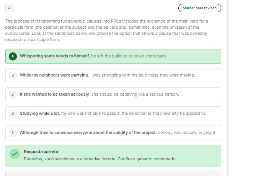Screen dimensions: 266x176
Task: Click the "Confira o gabarito comentado" message
Action: pyautogui.click(x=147, y=159)
